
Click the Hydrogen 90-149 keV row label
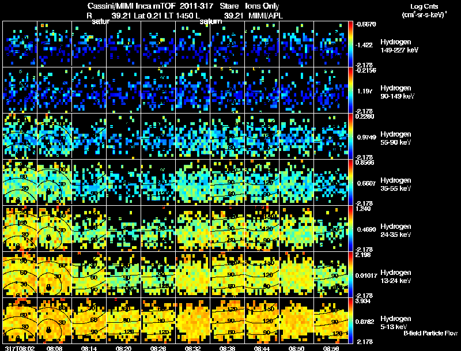(x=397, y=92)
